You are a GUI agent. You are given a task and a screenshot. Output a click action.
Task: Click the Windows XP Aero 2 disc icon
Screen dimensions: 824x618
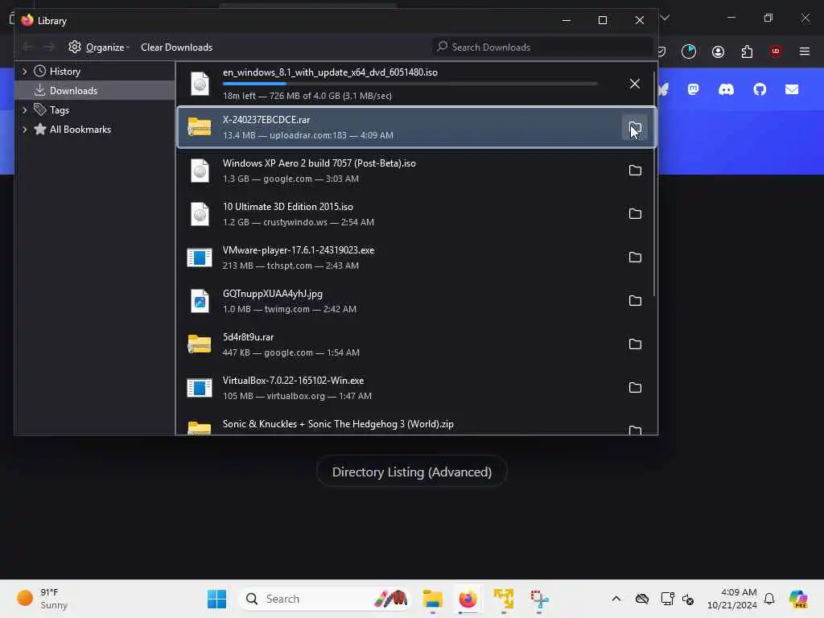coord(200,171)
